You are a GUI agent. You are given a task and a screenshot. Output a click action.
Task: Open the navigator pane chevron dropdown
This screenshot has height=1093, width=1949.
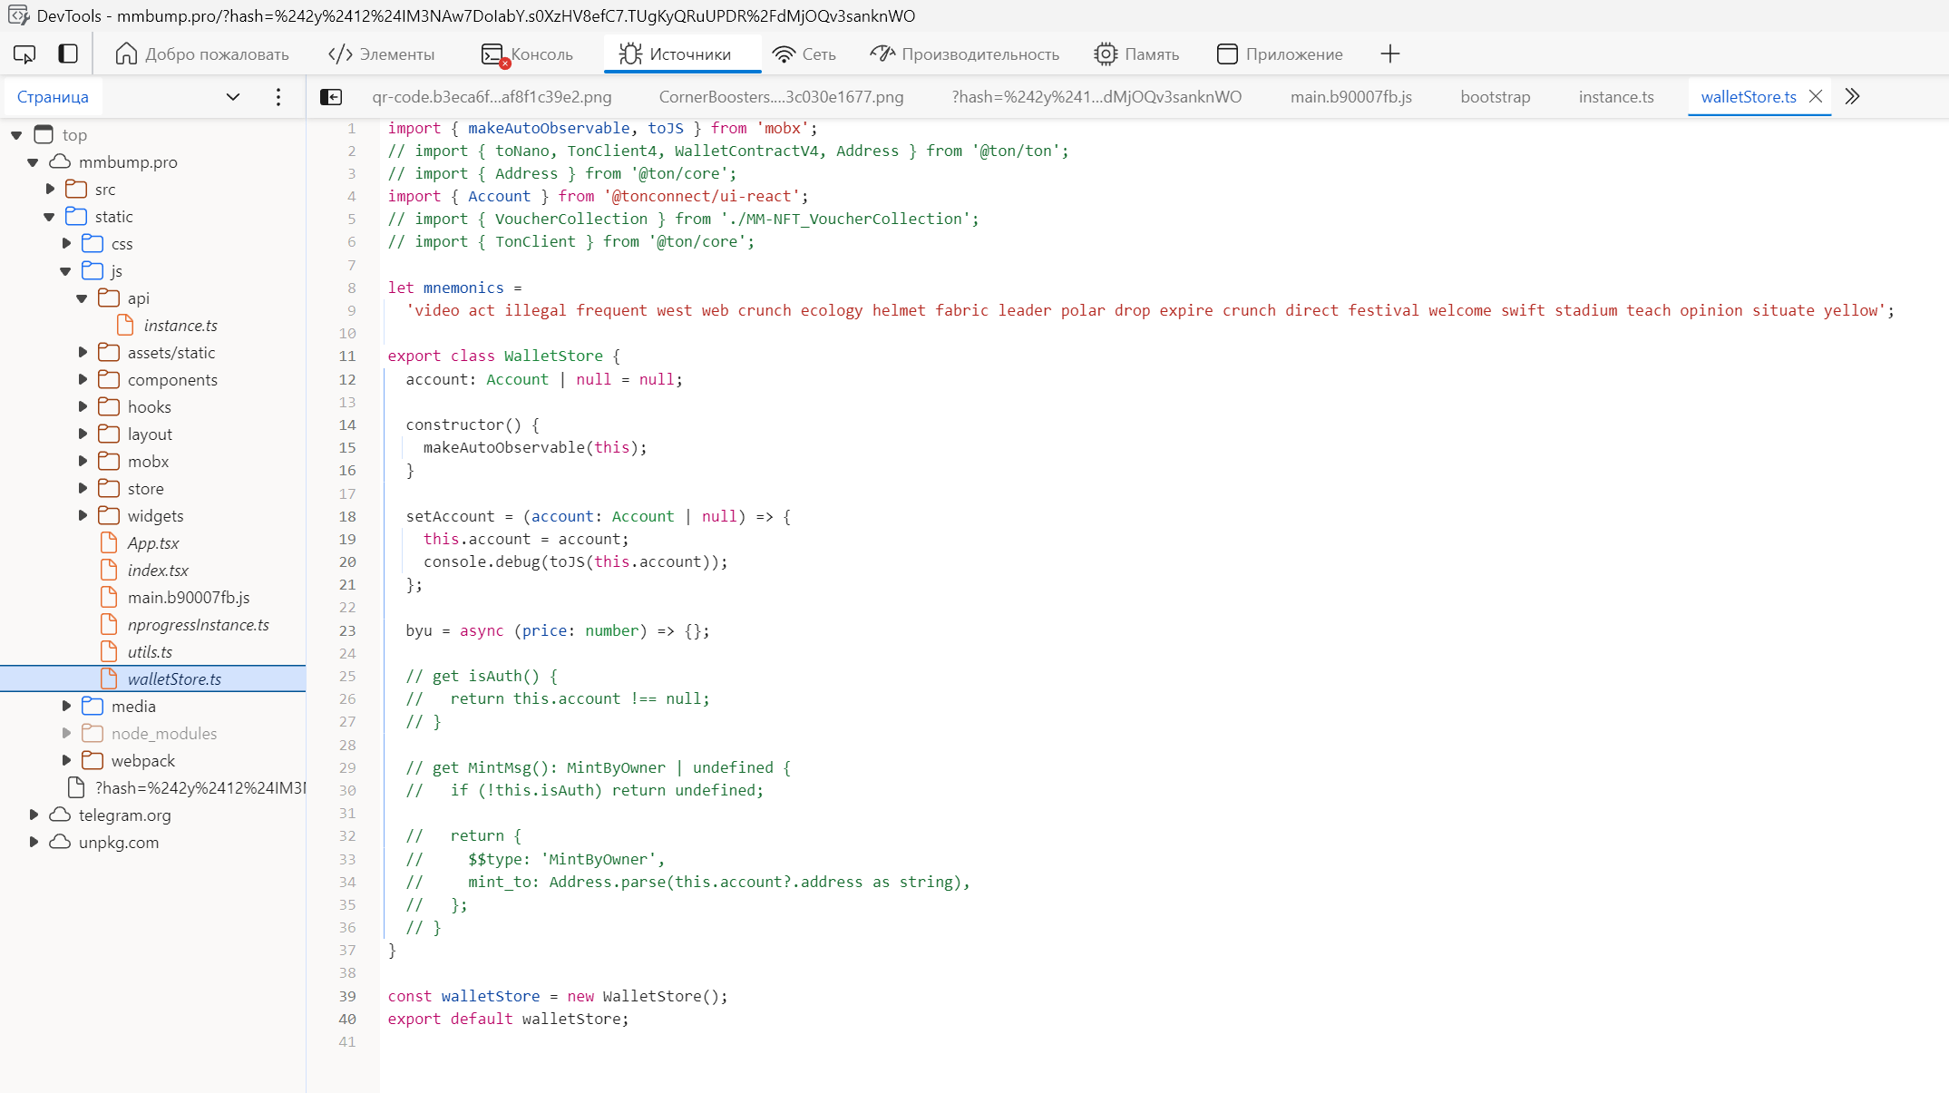point(233,97)
